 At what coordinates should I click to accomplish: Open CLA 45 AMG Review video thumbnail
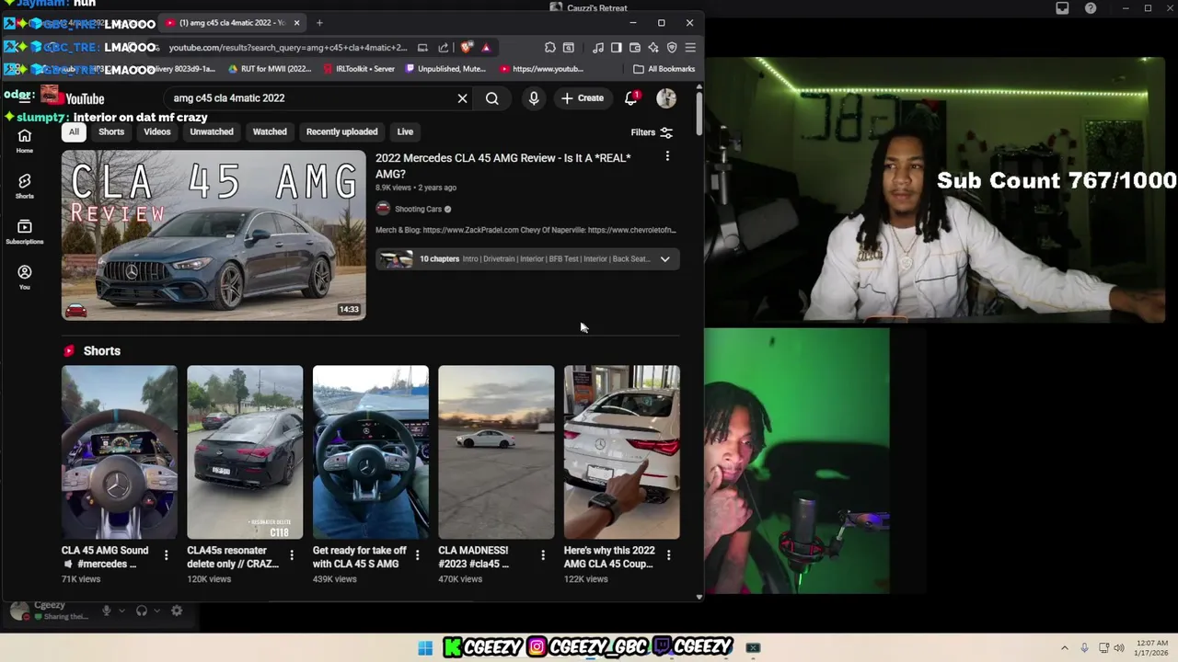pyautogui.click(x=214, y=235)
